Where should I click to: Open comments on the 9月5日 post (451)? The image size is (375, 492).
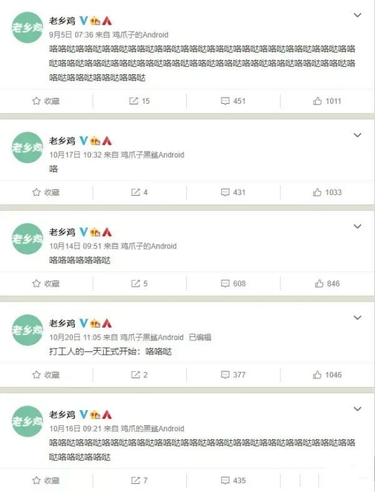click(233, 101)
